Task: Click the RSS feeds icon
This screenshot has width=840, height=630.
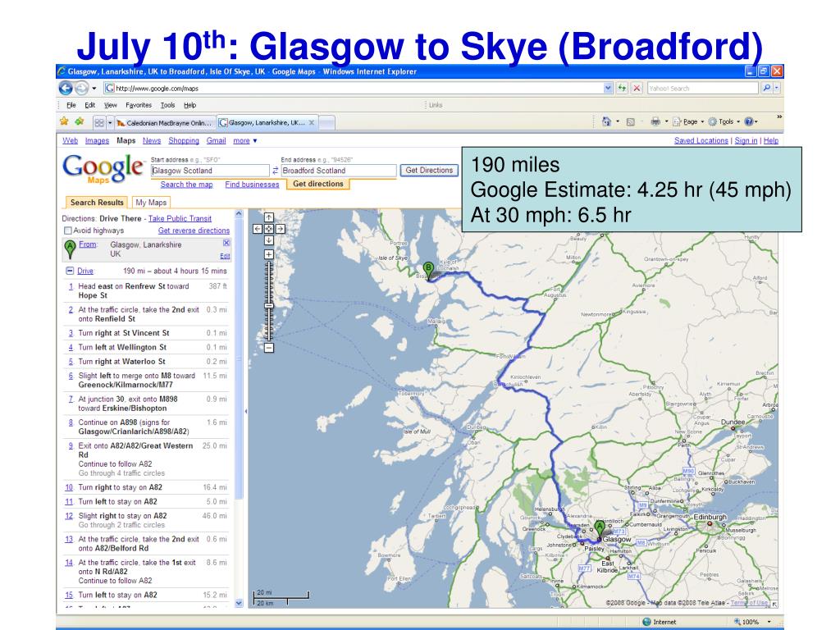Action: coord(631,121)
